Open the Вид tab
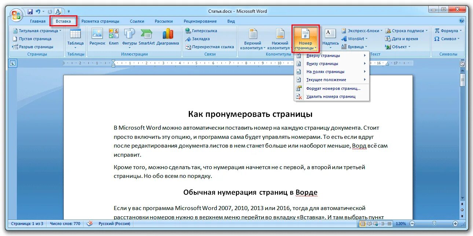The width and height of the screenshot is (473, 236). [x=231, y=21]
